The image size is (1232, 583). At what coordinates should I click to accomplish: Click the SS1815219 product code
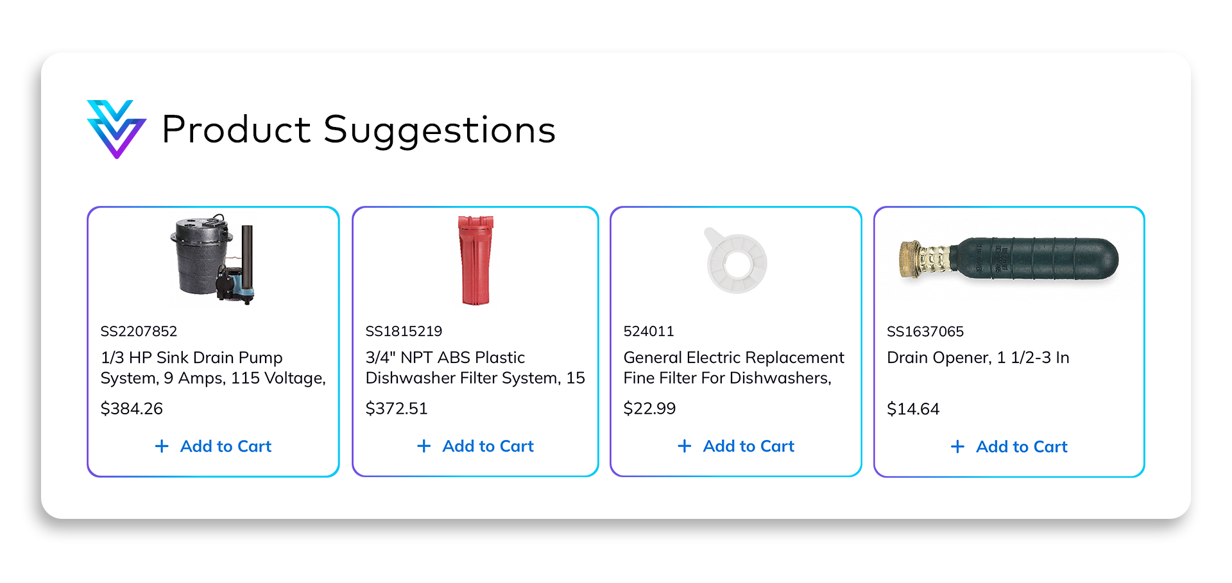click(404, 331)
